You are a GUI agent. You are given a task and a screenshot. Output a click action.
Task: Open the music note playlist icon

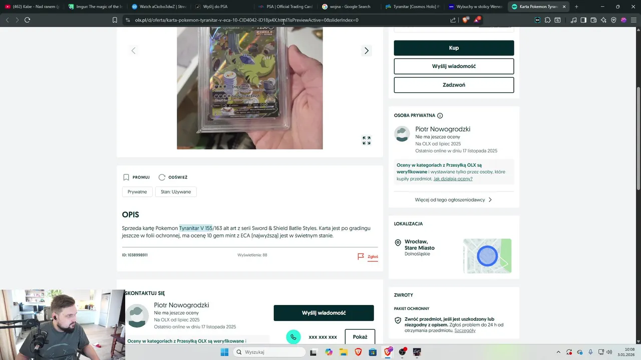click(574, 20)
